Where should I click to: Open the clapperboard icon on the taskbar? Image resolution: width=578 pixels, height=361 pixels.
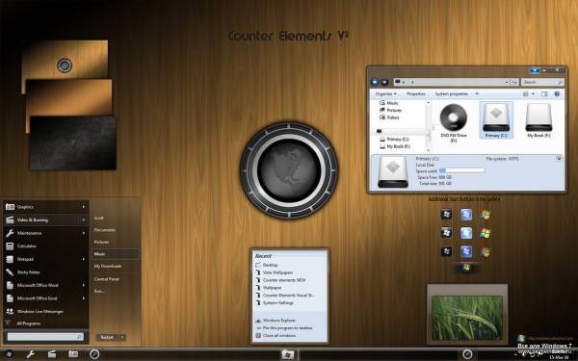pyautogui.click(x=52, y=354)
